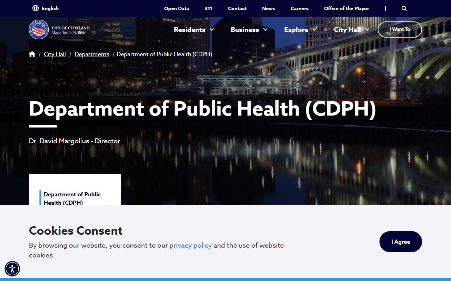Open the 311 link
The width and height of the screenshot is (451, 281).
[209, 8]
